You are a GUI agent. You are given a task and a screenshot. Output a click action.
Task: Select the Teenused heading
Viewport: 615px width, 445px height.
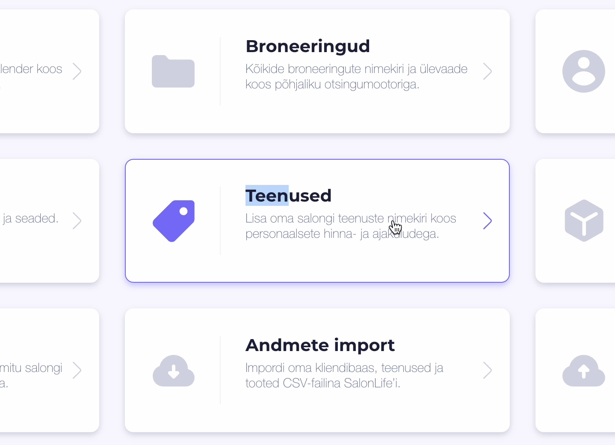[288, 196]
